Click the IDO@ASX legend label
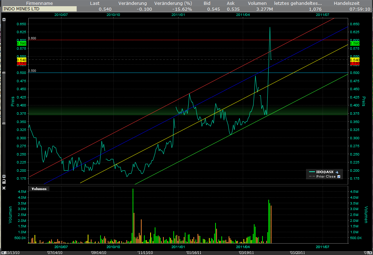Screen dimensions: 373x255 point(325,172)
